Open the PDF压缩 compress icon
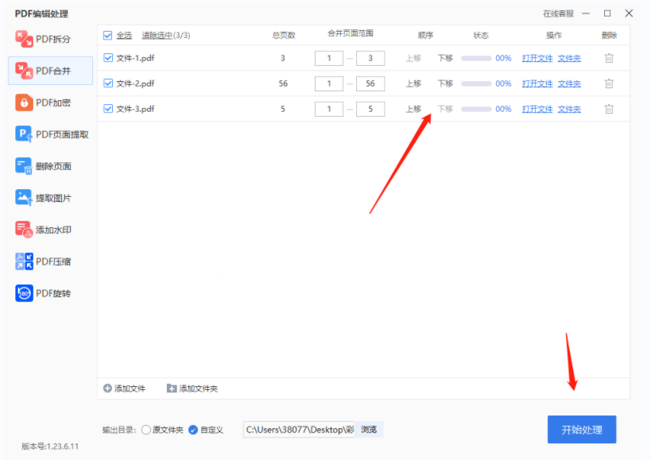Image resolution: width=651 pixels, height=460 pixels. 24,261
